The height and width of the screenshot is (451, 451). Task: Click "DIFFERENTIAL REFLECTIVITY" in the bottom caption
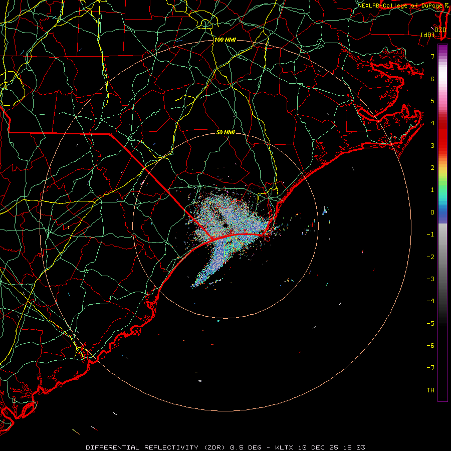coord(142,447)
